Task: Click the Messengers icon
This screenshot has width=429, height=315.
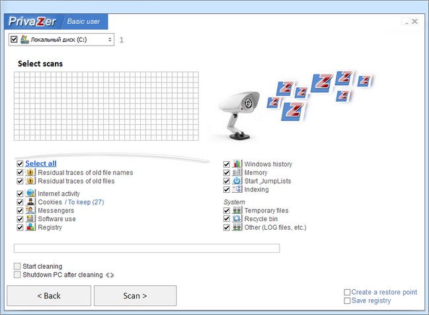Action: click(x=30, y=210)
